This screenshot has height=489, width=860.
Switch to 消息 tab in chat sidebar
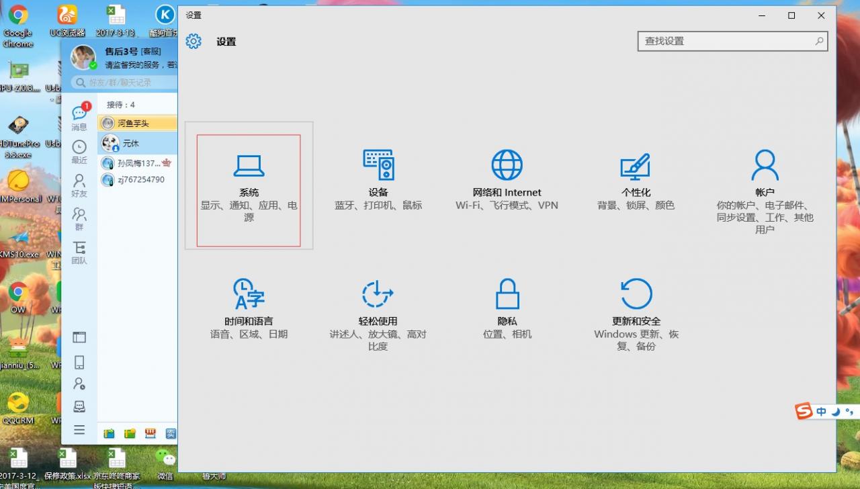[79, 117]
